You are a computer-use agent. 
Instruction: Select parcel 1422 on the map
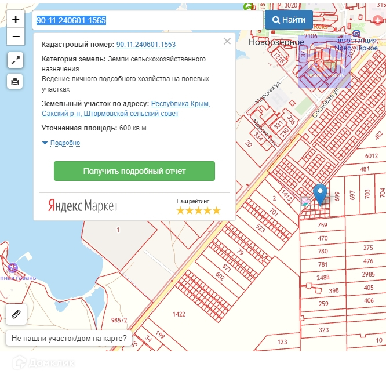(180, 314)
